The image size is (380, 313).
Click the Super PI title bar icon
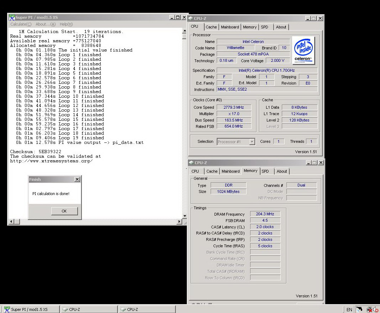coord(12,17)
